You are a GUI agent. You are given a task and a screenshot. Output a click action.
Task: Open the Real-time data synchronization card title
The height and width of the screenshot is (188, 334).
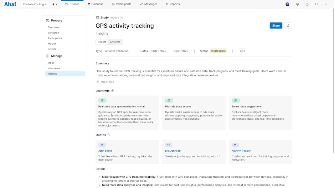(x=122, y=106)
